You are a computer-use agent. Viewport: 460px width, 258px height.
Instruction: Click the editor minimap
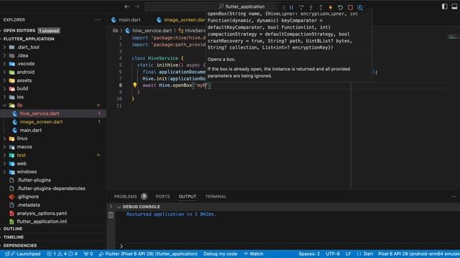point(454,37)
